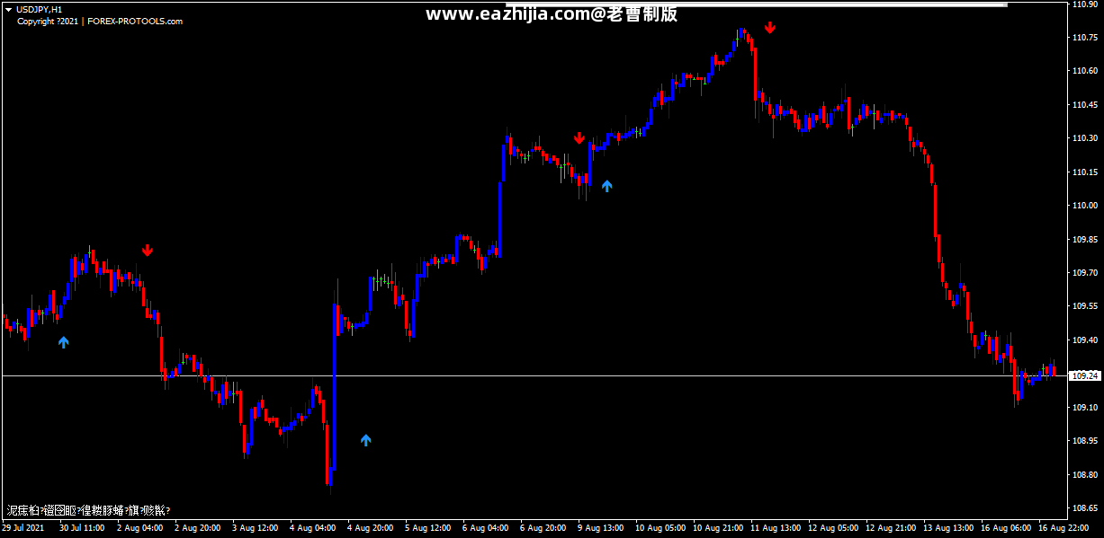This screenshot has height=538, width=1104.
Task: Click the 109.70 price scale label
Action: pos(1085,273)
